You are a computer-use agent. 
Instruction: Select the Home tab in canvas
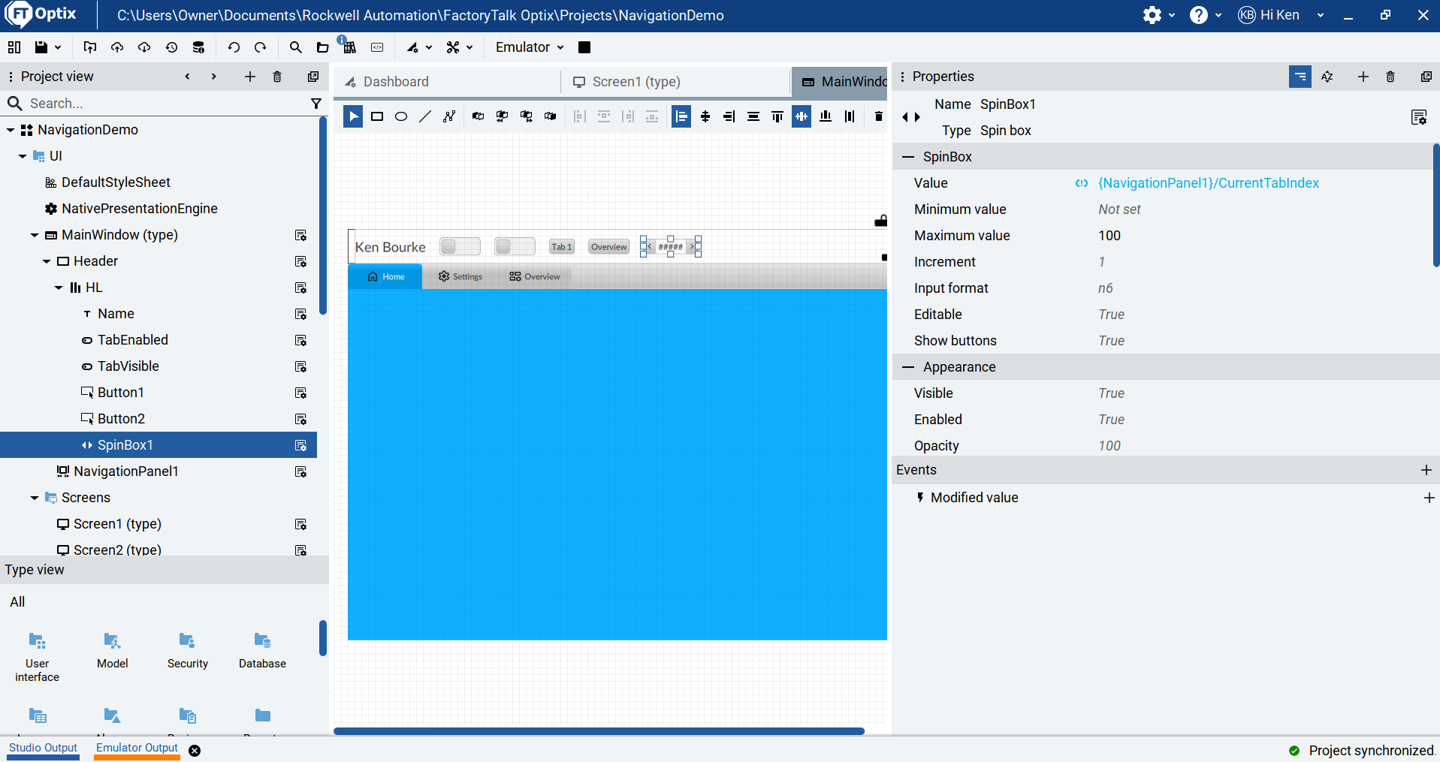point(385,276)
